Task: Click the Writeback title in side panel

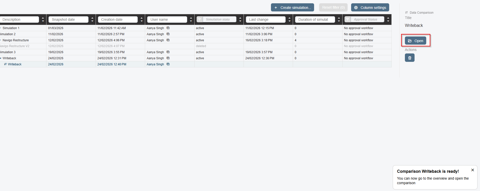Action: click(x=414, y=25)
